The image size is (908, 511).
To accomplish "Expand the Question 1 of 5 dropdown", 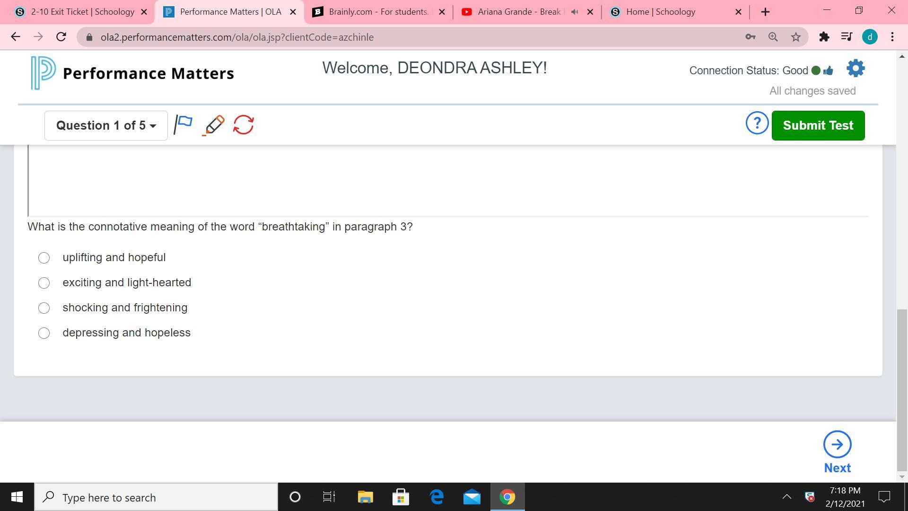I will click(x=106, y=125).
